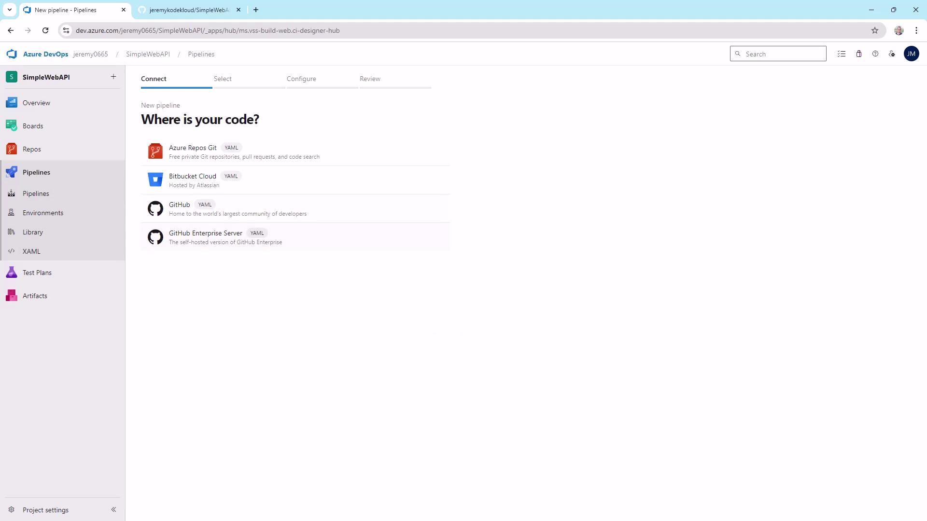Screen dimensions: 927x521
Task: Open the User settings icon in the header
Action: (892, 54)
